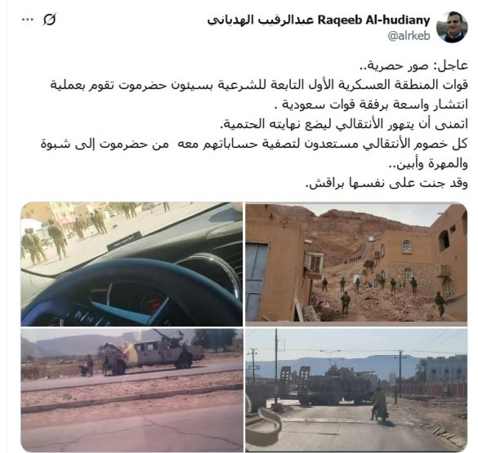Viewport: 478px width, 453px height.
Task: View the photo of the pickup truck with gun
Action: 132,390
